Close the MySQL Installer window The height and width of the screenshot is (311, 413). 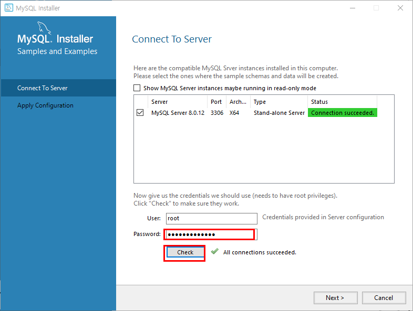point(400,8)
